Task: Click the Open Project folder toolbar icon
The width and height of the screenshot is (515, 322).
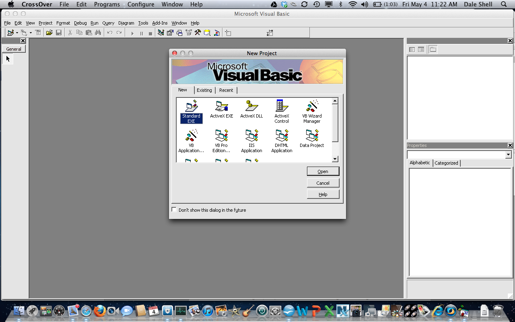Action: coord(49,33)
